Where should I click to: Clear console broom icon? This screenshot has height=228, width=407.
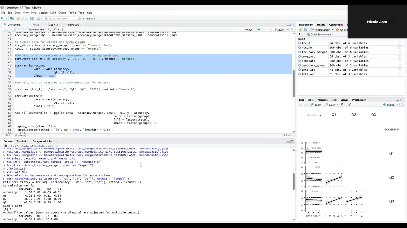[292, 146]
